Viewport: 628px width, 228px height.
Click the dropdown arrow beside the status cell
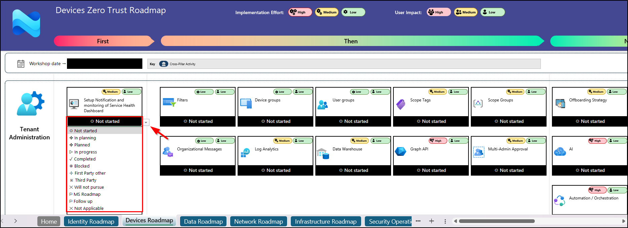click(x=146, y=123)
